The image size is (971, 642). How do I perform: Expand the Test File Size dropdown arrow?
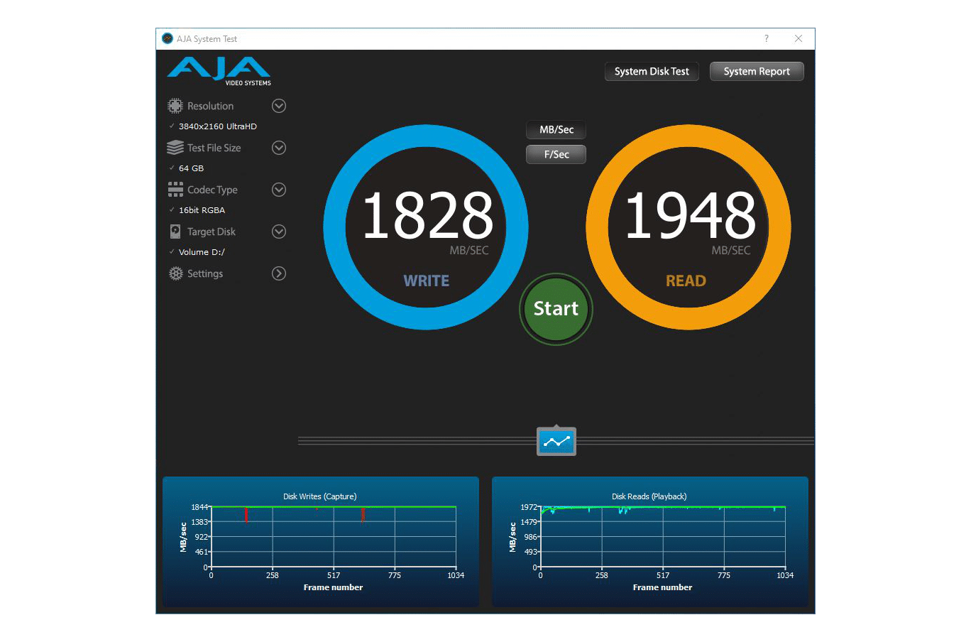pyautogui.click(x=279, y=148)
